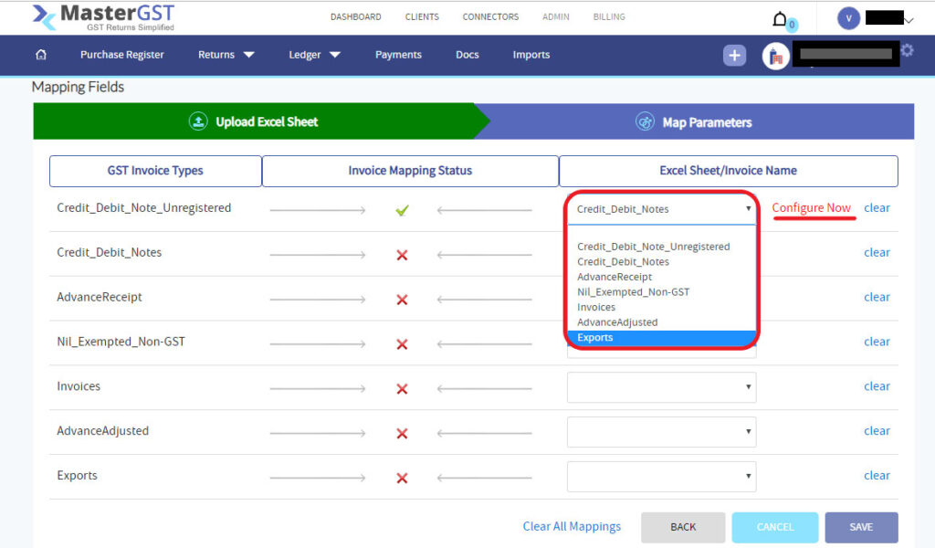This screenshot has height=548, width=935.
Task: Click the red X status for AdvanceReceipt
Action: (x=402, y=298)
